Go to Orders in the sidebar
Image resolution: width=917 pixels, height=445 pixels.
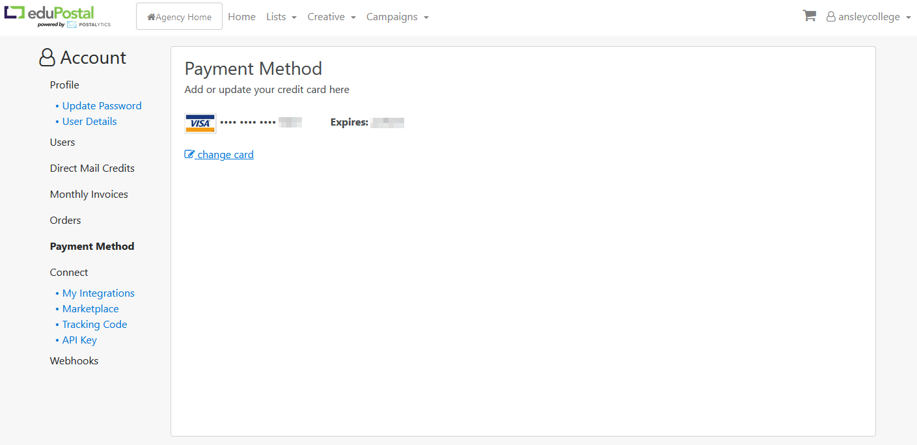pyautogui.click(x=66, y=221)
